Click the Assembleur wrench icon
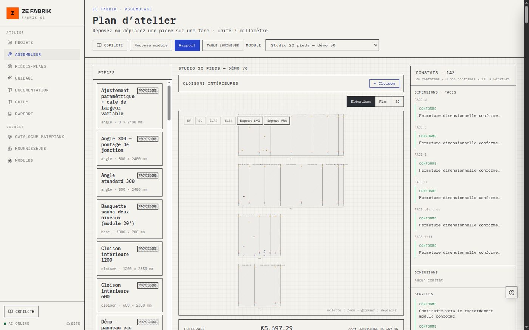Image resolution: width=529 pixels, height=330 pixels. 10,54
